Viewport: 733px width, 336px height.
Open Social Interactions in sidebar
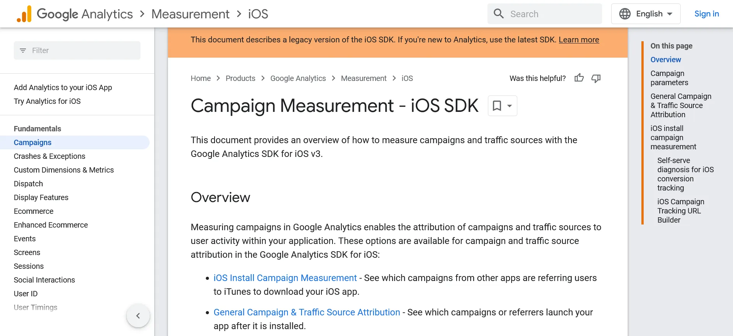(44, 280)
